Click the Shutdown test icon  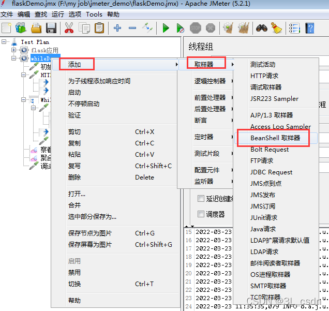coord(211,28)
